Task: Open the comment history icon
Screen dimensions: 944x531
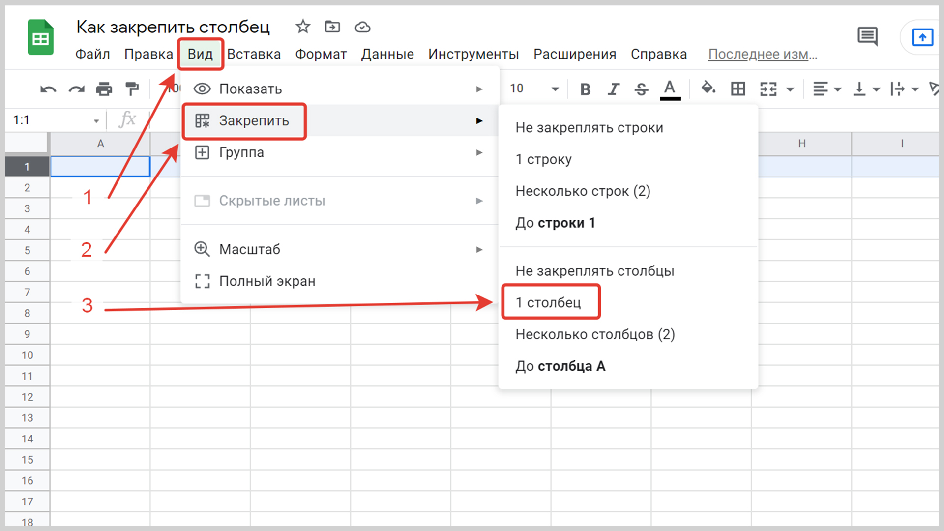Action: [x=867, y=36]
